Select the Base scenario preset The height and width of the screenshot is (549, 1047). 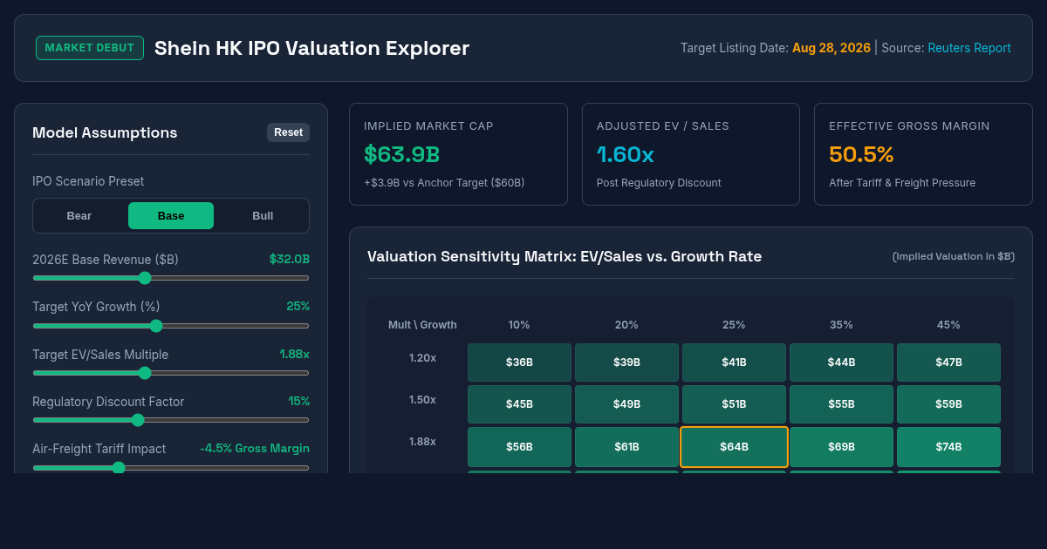click(171, 215)
